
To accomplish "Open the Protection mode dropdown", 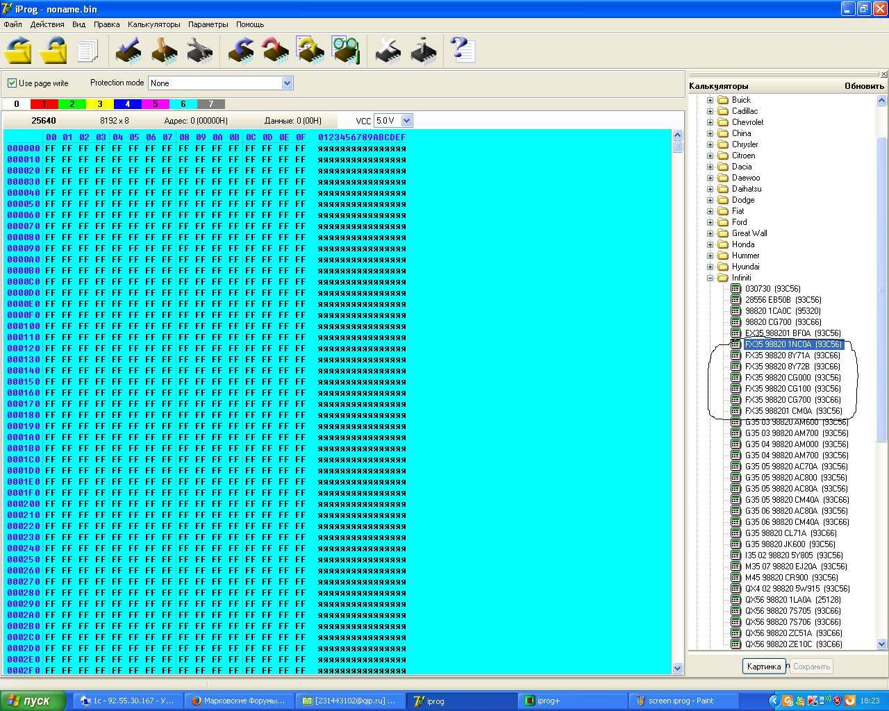I will tap(287, 83).
